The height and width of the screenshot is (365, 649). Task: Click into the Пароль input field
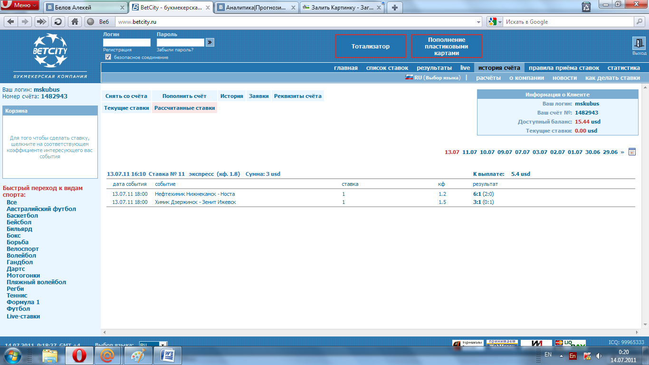[180, 42]
